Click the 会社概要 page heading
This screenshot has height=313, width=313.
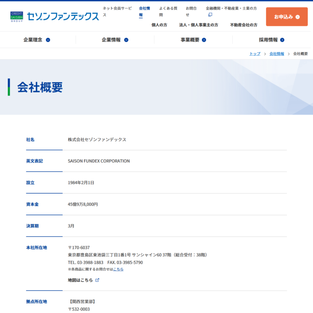click(x=40, y=87)
